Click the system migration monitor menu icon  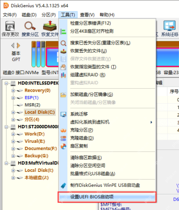(63, 114)
